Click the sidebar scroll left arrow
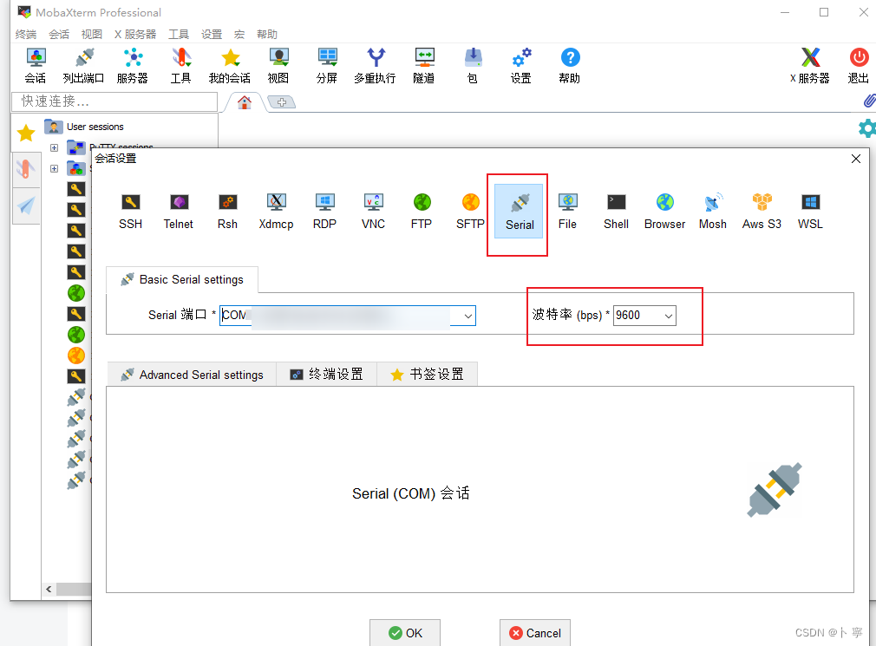876x646 pixels. [49, 589]
